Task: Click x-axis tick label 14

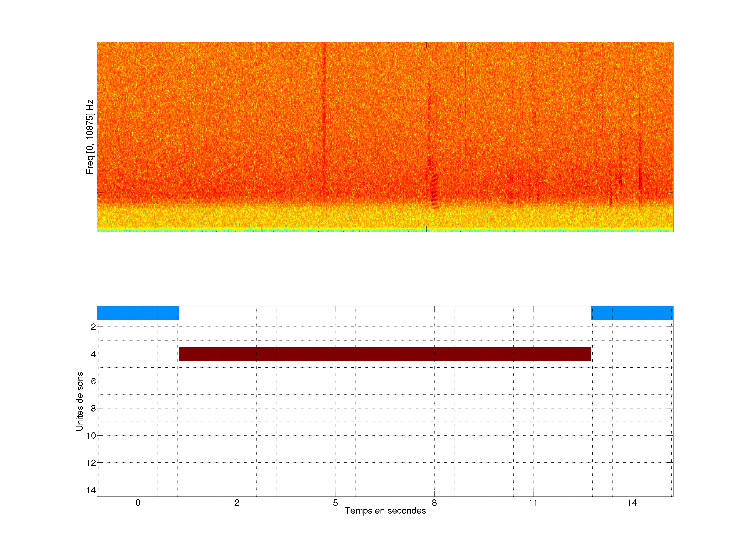Action: pyautogui.click(x=632, y=503)
